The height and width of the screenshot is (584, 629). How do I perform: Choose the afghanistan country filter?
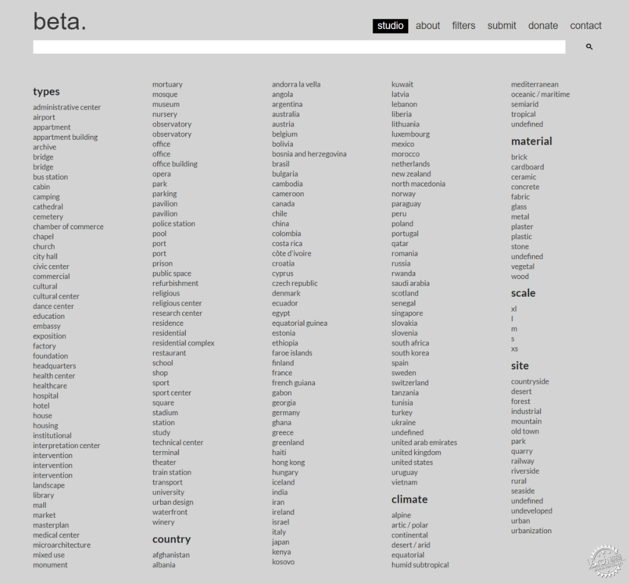click(171, 555)
